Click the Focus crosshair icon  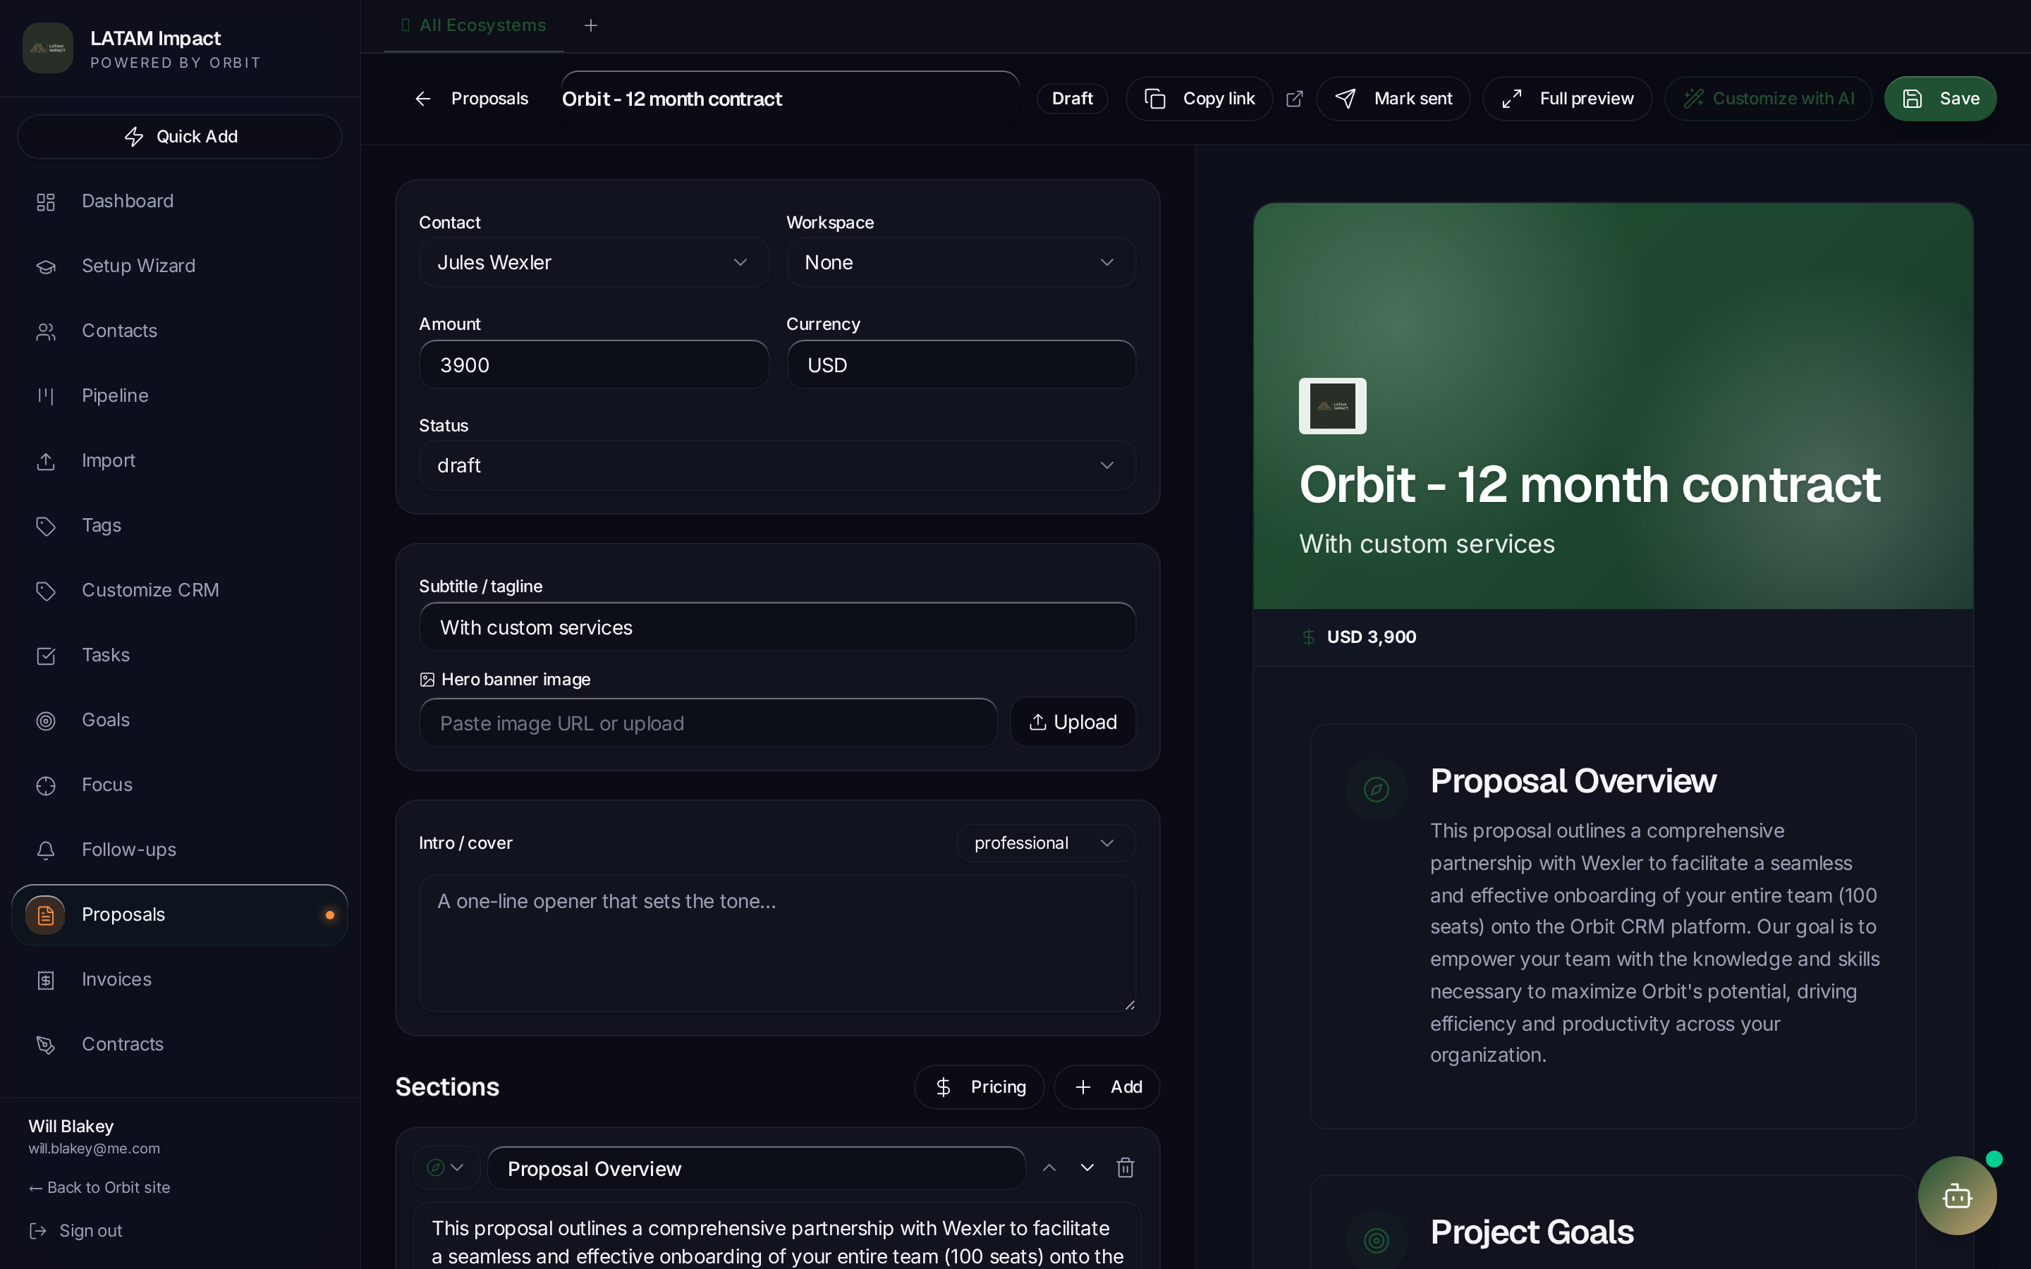[x=45, y=785]
